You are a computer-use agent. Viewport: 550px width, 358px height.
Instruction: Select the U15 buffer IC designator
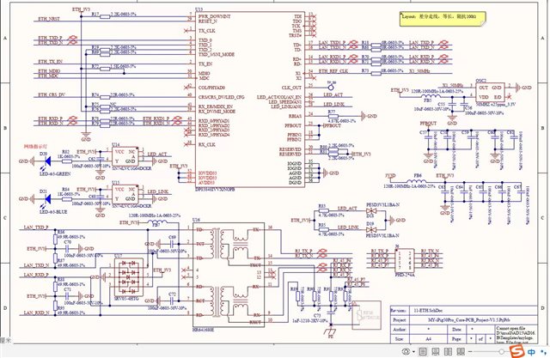tap(116, 183)
